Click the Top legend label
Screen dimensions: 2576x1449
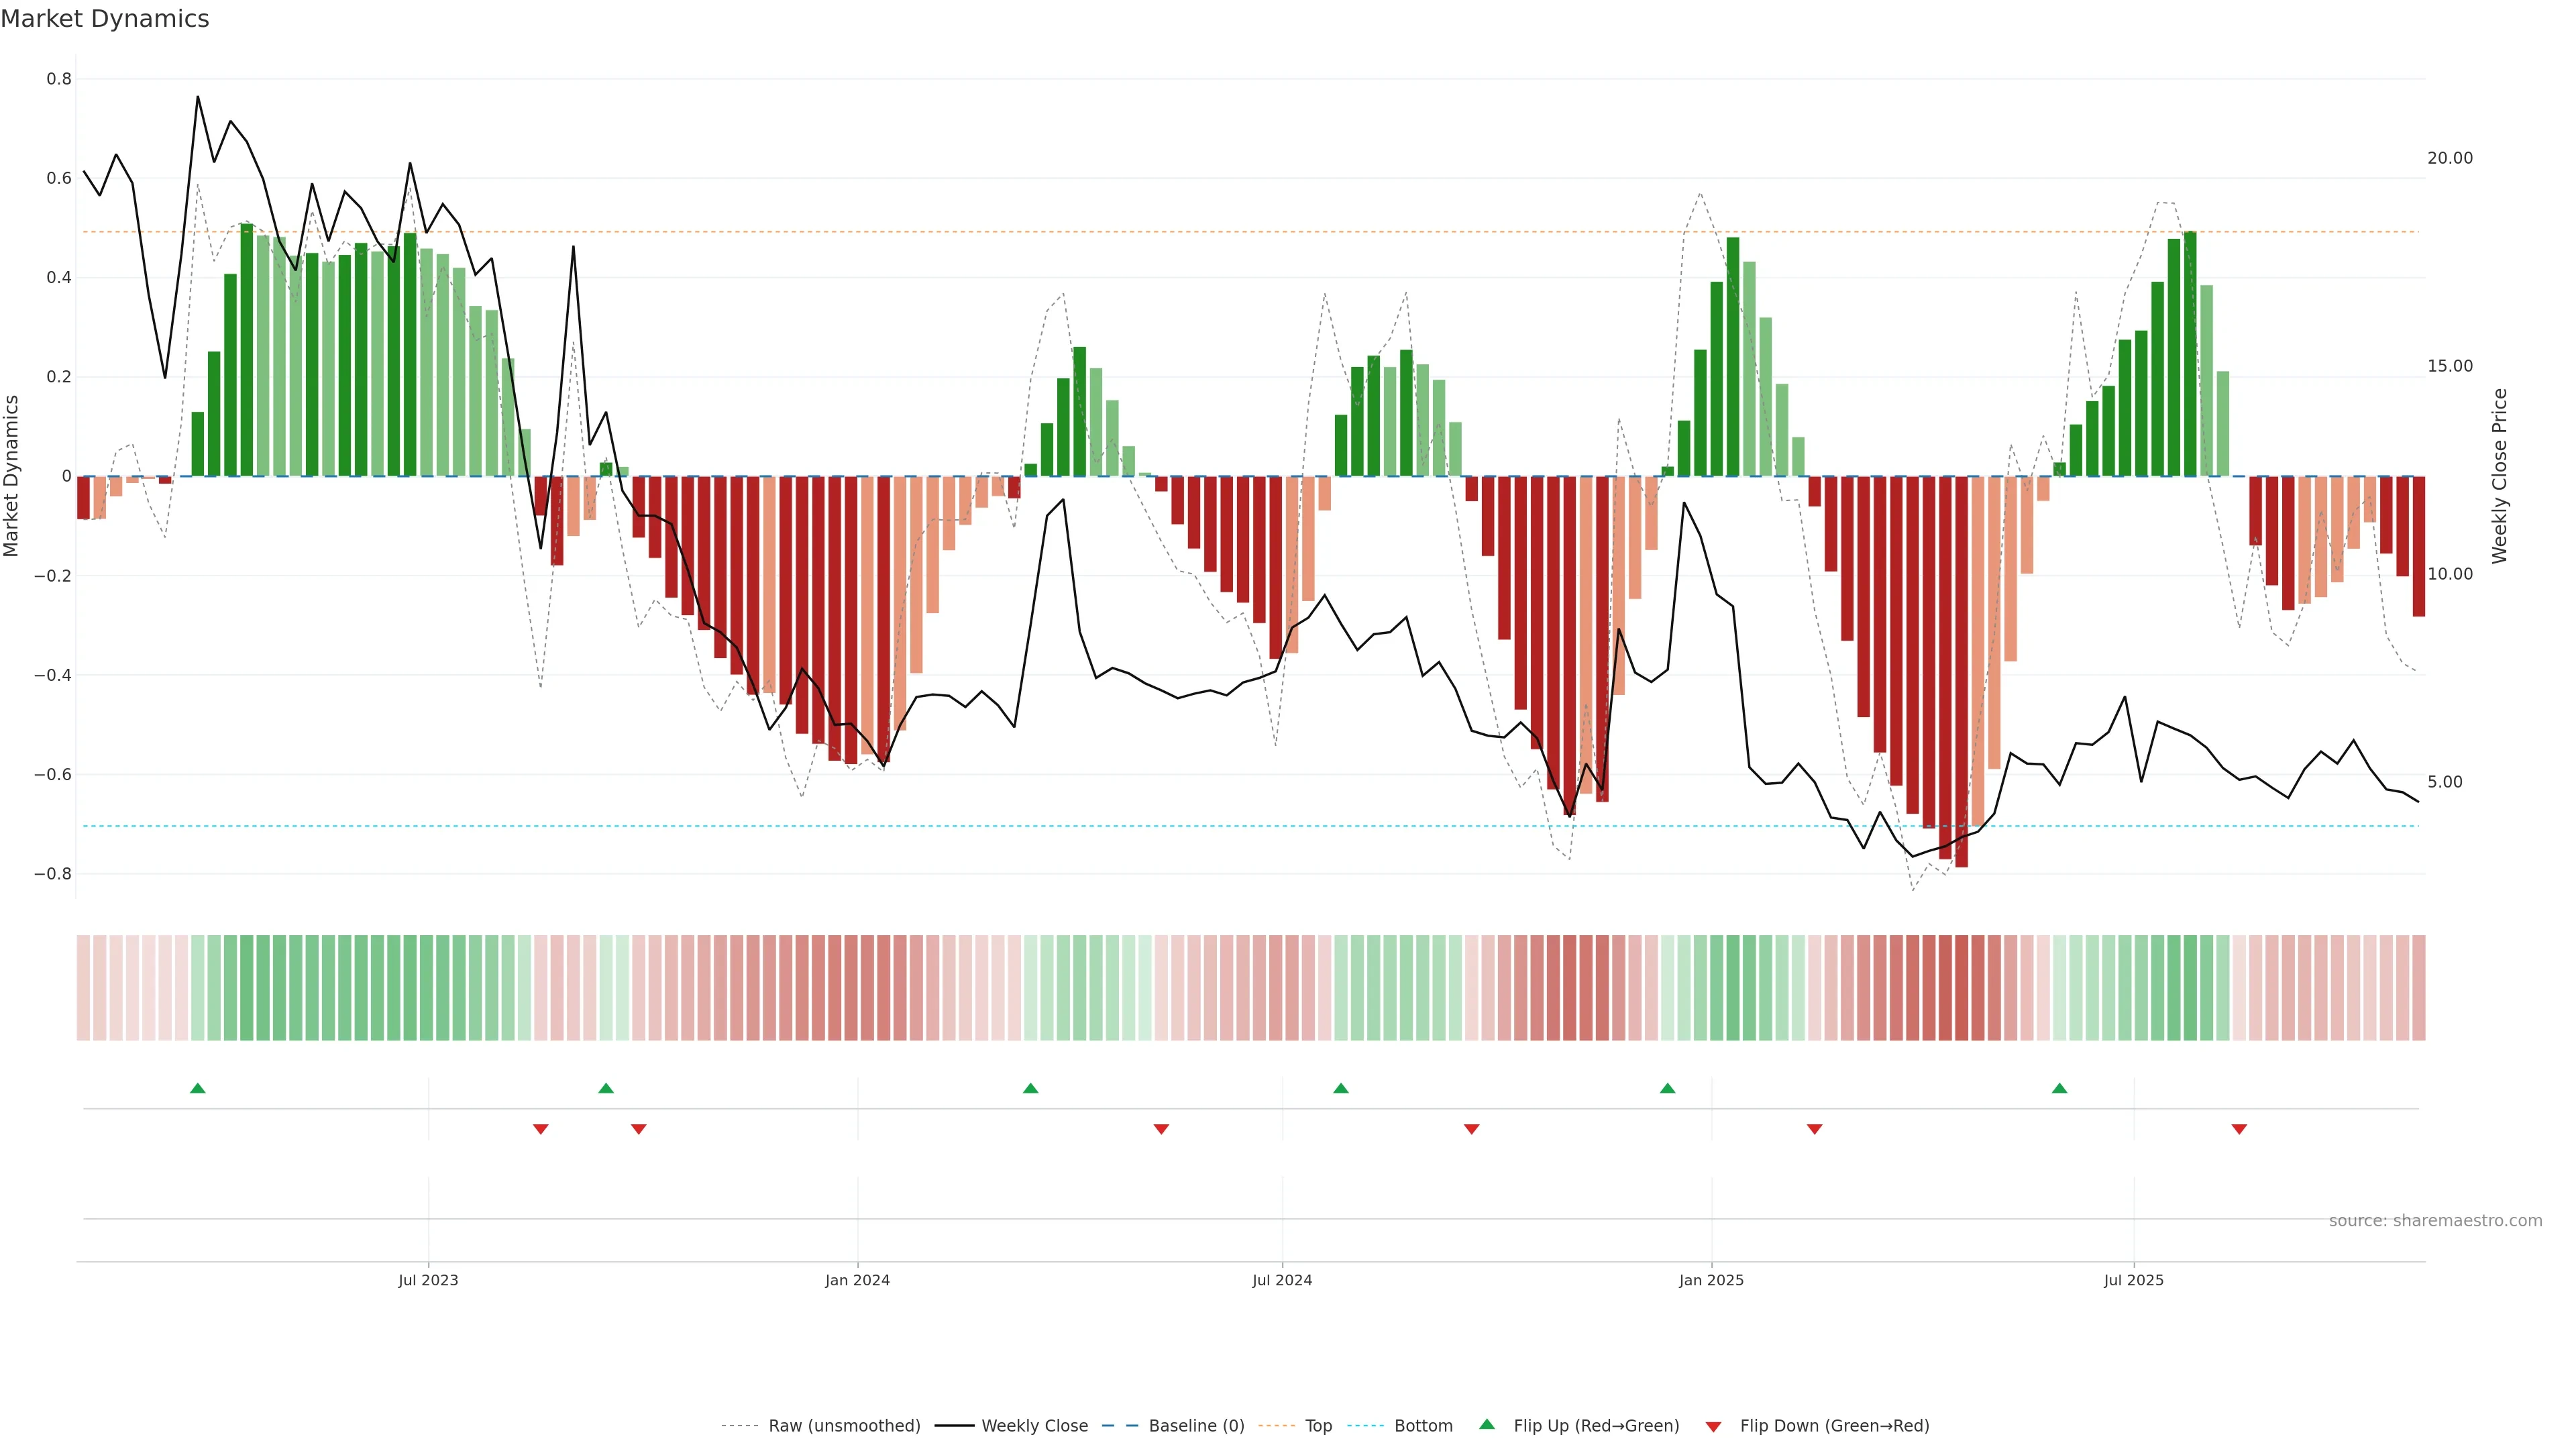tap(1318, 1426)
